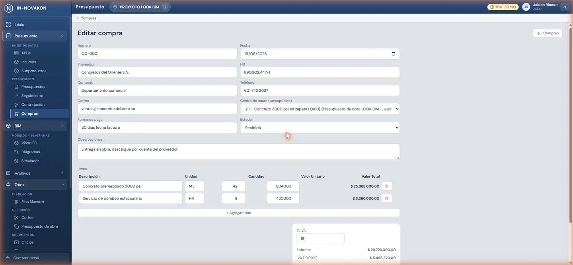Viewport: 573px width, 265px height.
Task: Click the Correo email field
Action: click(x=157, y=108)
